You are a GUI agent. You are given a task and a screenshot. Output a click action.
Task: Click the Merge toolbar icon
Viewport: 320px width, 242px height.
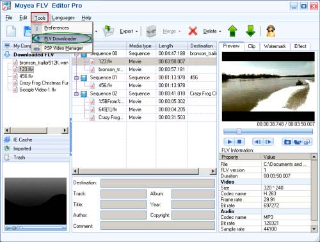[x=151, y=31]
